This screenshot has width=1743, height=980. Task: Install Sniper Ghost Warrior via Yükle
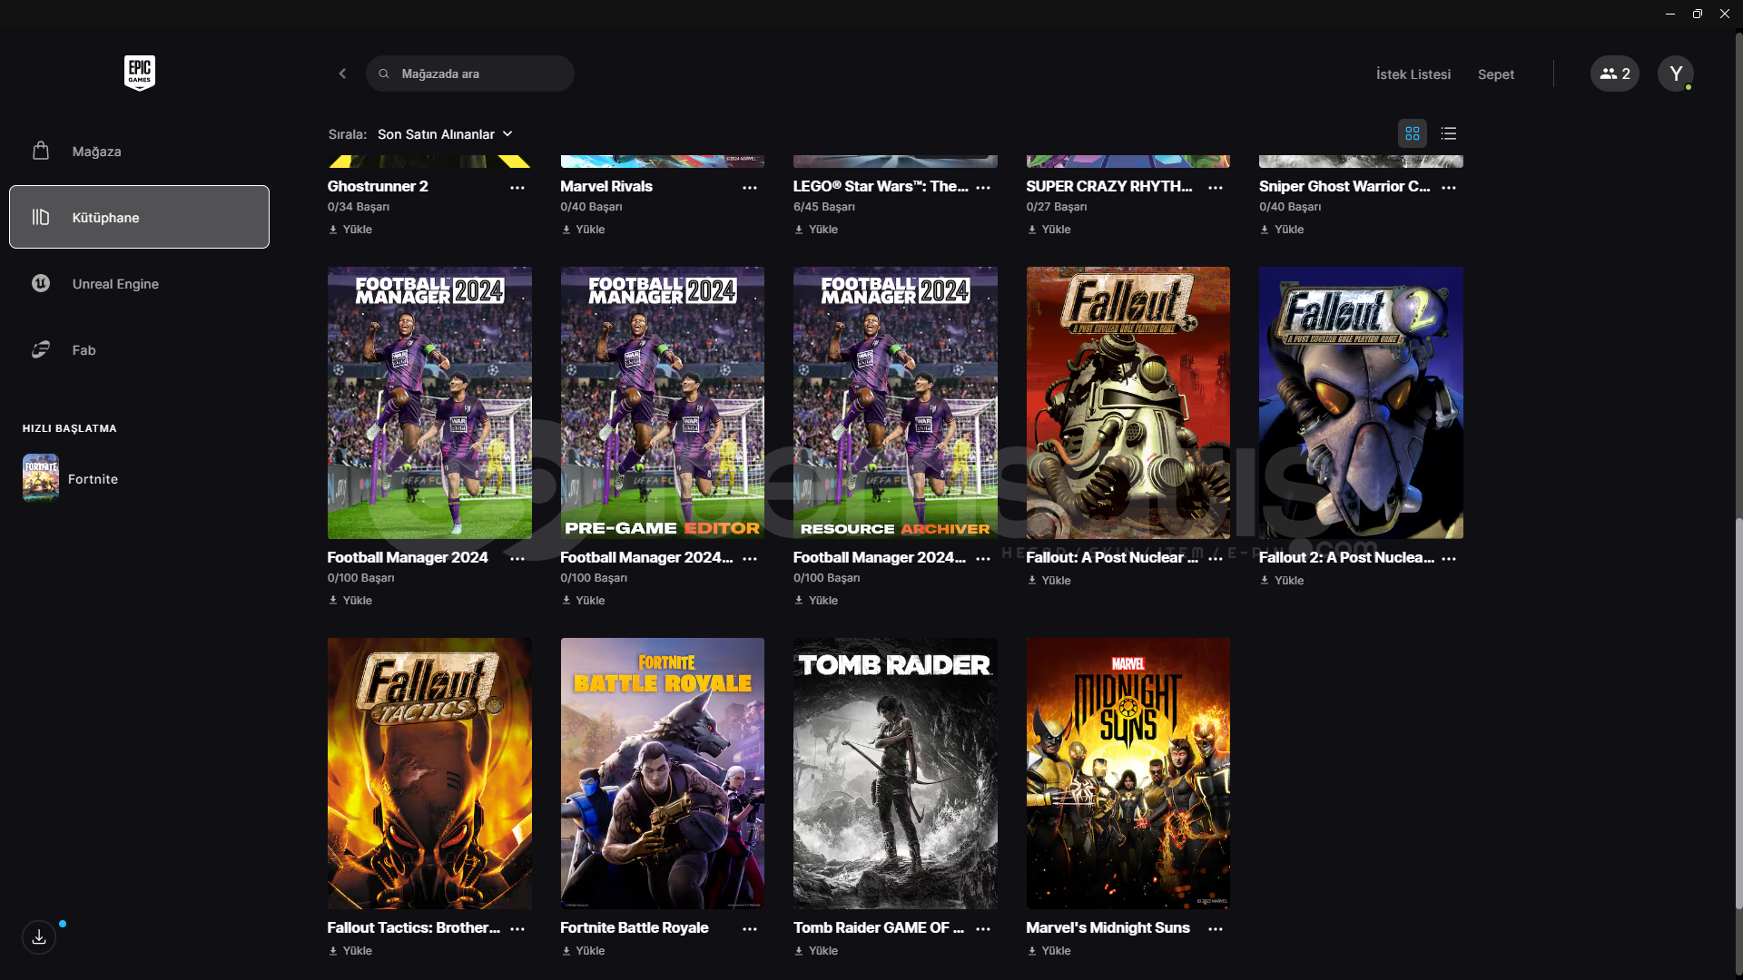click(x=1282, y=230)
